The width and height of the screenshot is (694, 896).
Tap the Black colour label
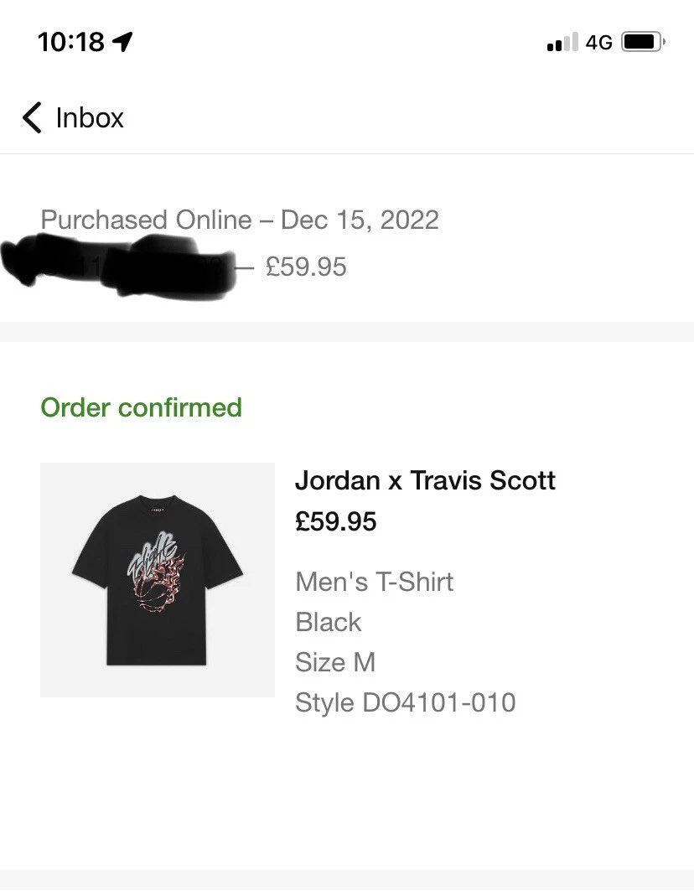pos(328,622)
